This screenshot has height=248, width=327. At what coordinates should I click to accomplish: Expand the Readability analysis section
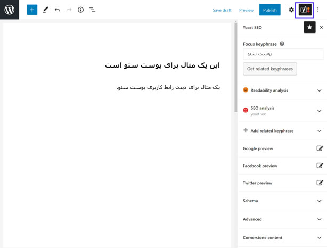[x=282, y=90]
